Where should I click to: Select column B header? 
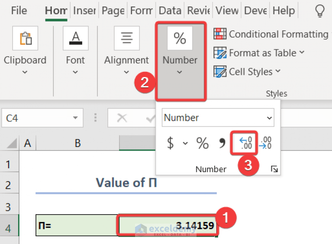coord(77,143)
